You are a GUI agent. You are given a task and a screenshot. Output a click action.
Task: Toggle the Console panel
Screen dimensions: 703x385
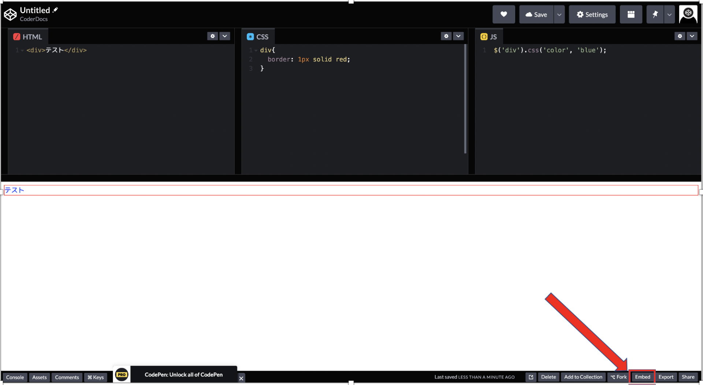(15, 377)
